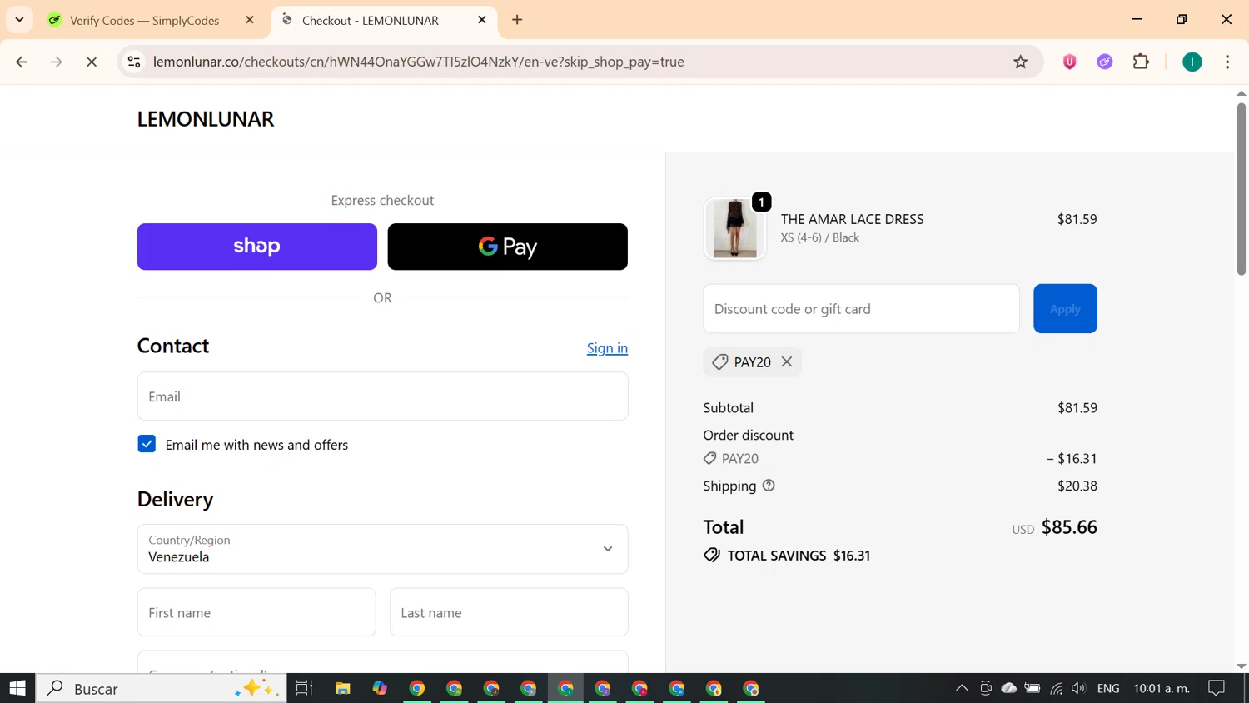Click the page vertical scrollbar thumb
The height and width of the screenshot is (703, 1249).
coord(1241,188)
